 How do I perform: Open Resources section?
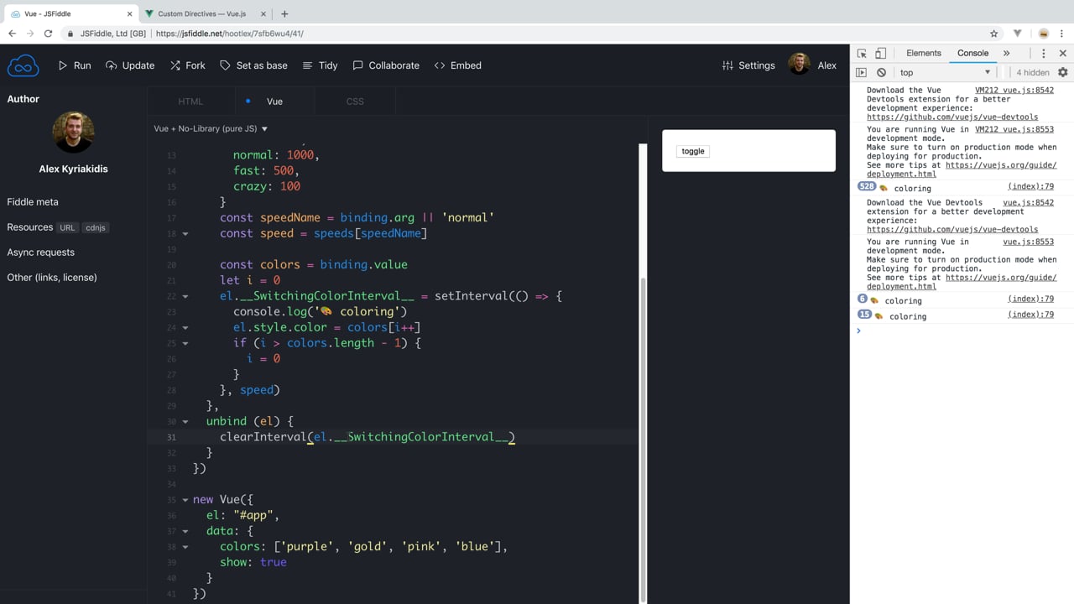(x=29, y=227)
